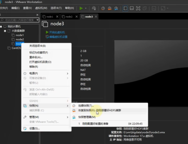Collapse the 我的计算机 tree node
Screen dimensions: 188x144
1,27
